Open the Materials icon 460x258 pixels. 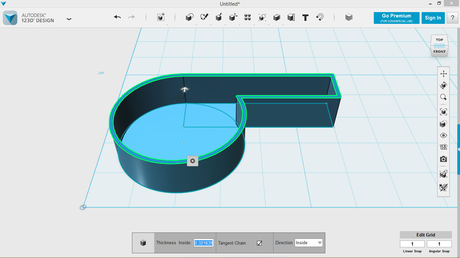coord(349,17)
